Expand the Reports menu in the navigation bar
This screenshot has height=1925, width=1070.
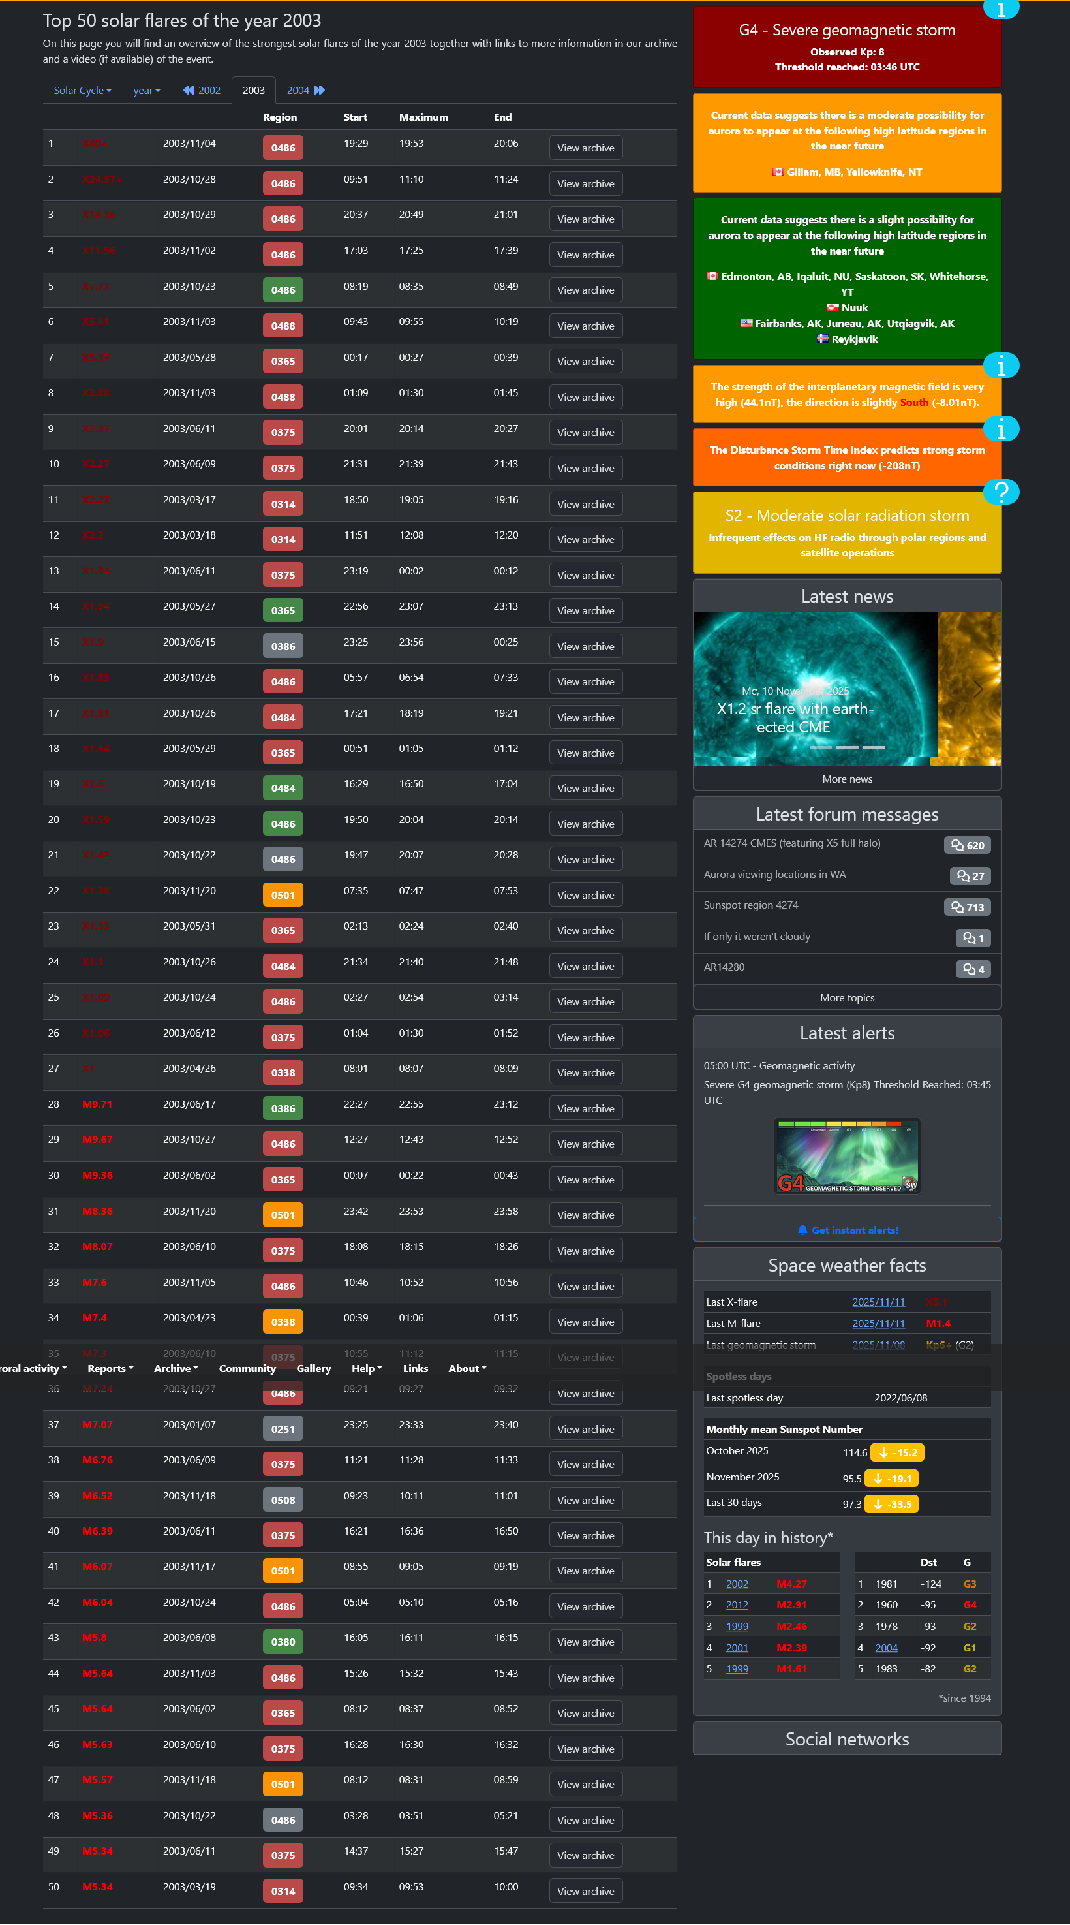tap(110, 1368)
